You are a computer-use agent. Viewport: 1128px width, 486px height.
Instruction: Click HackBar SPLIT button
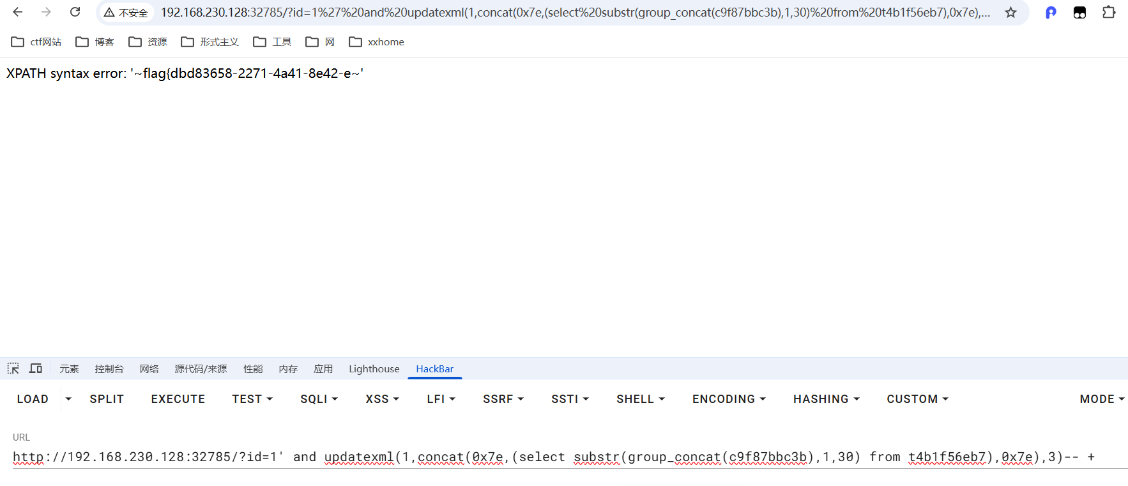click(x=107, y=399)
